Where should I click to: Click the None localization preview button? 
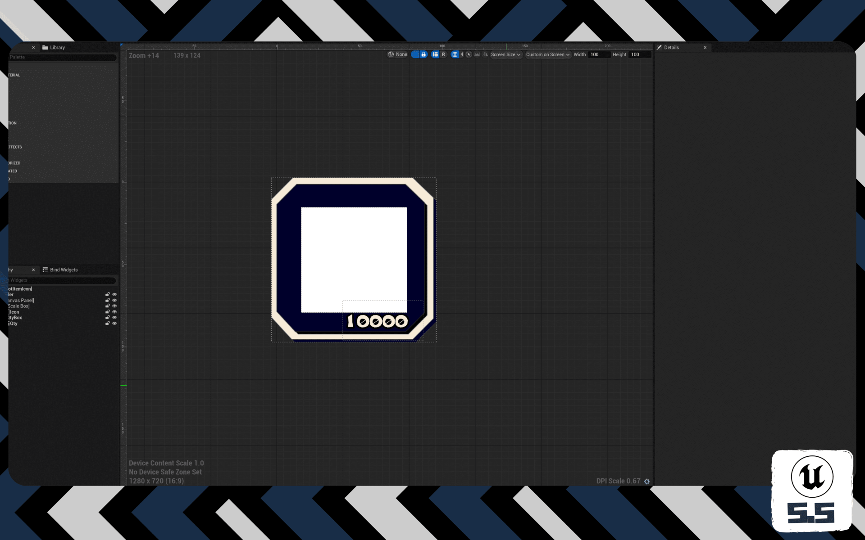[x=401, y=54]
